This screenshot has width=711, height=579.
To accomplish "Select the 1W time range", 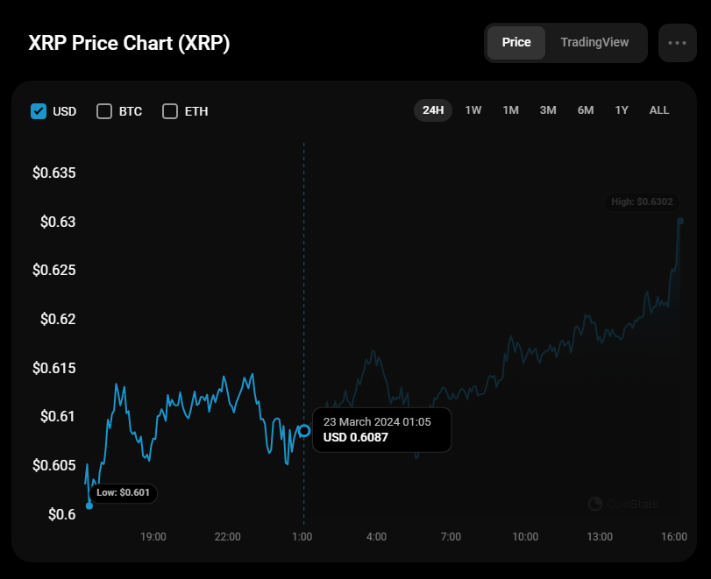I will coord(473,110).
